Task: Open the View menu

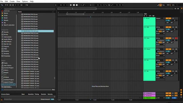Action: pos(18,1)
